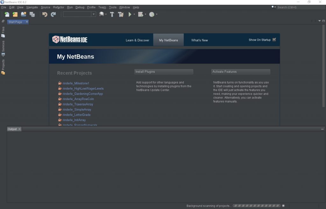This screenshot has width=326, height=209.
Task: Open the Window menu
Action: click(124, 7)
